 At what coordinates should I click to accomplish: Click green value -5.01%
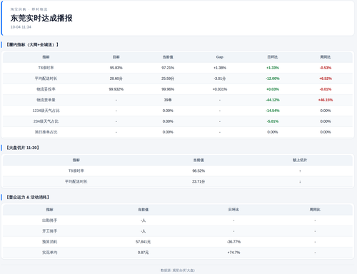(x=273, y=121)
